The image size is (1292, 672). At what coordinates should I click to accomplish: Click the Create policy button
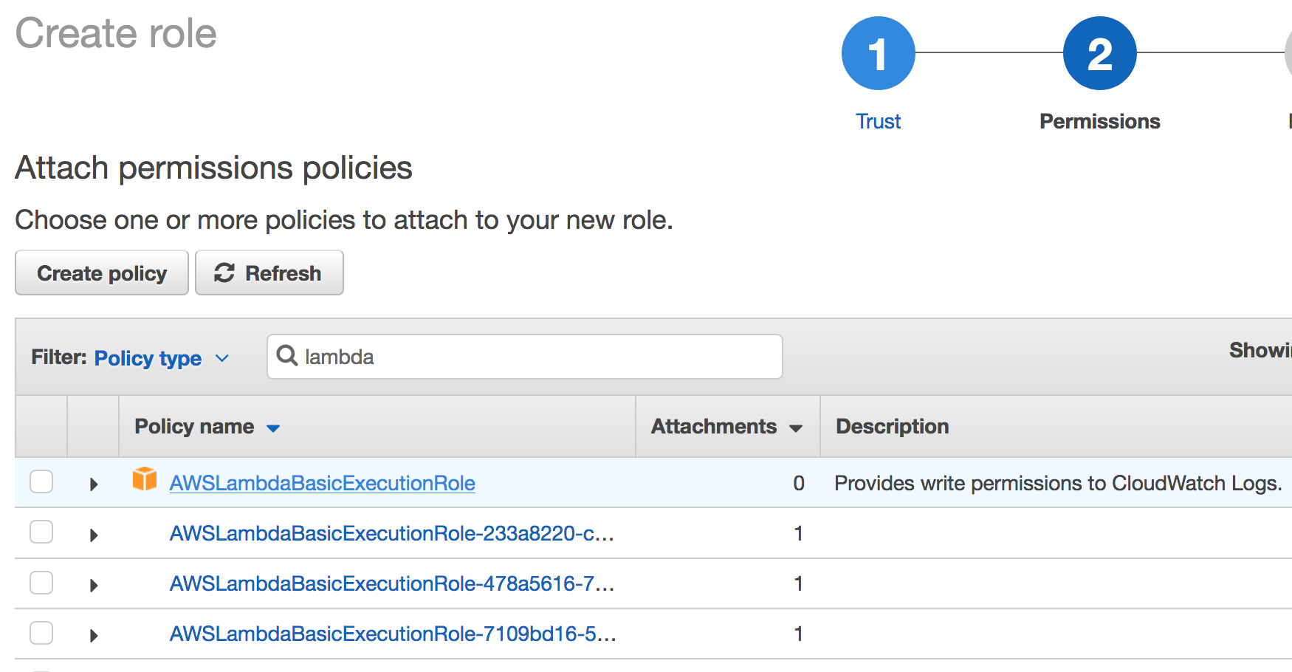click(x=102, y=273)
